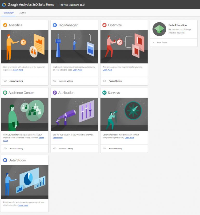Open Account Linking for Attribution
Image resolution: width=200 pixels, height=215 pixels.
tap(66, 148)
